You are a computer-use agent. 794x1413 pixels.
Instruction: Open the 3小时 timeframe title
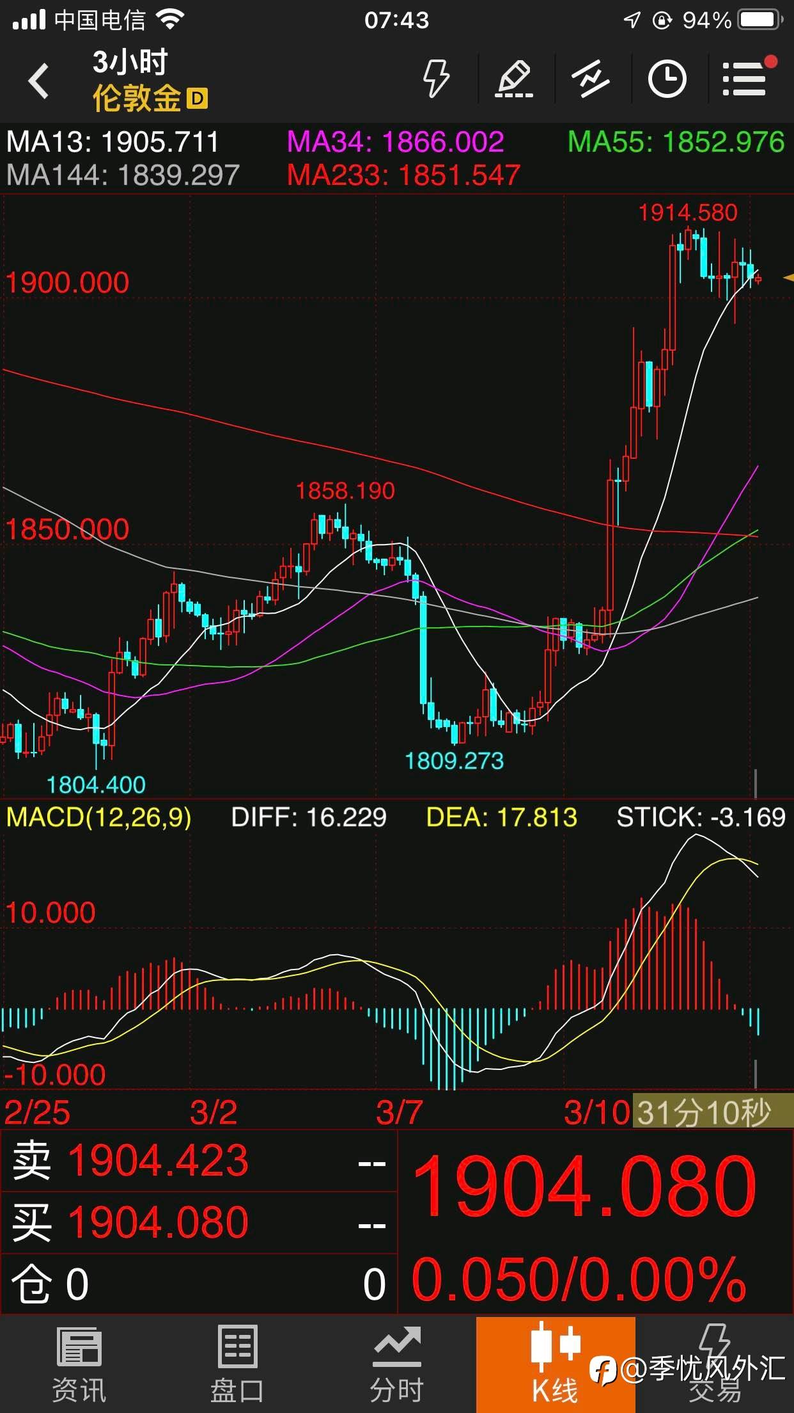[x=130, y=62]
